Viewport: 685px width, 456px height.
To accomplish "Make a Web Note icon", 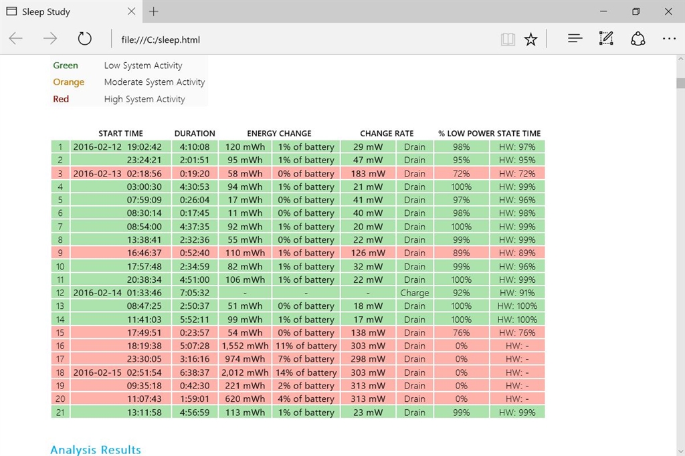I will (606, 39).
